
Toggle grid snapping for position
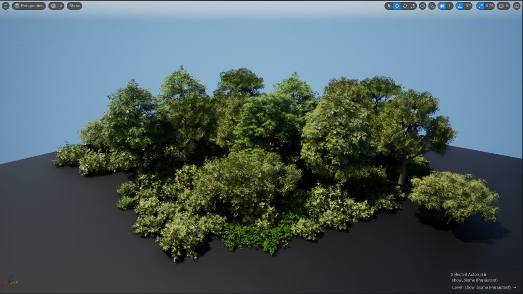tap(442, 6)
